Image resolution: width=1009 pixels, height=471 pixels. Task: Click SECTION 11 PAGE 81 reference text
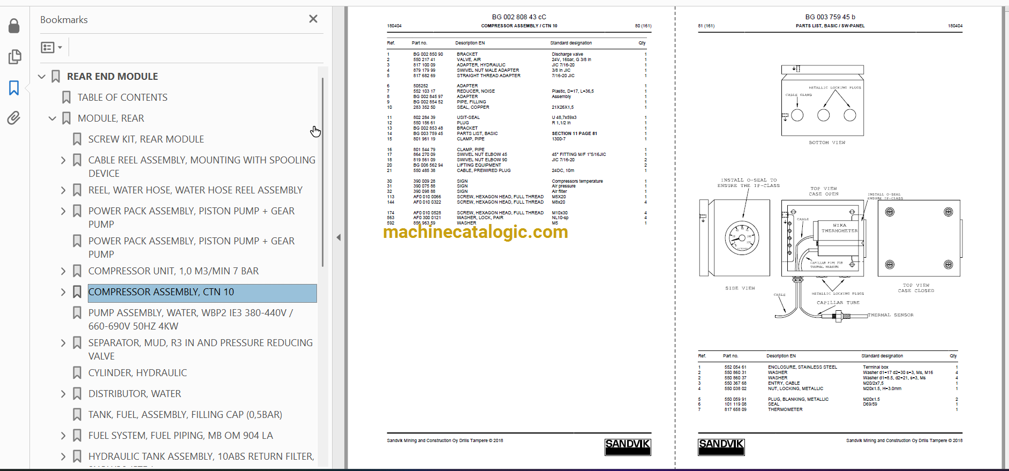click(x=574, y=133)
